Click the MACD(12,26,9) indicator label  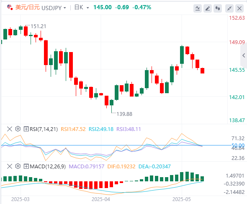tap(48, 166)
